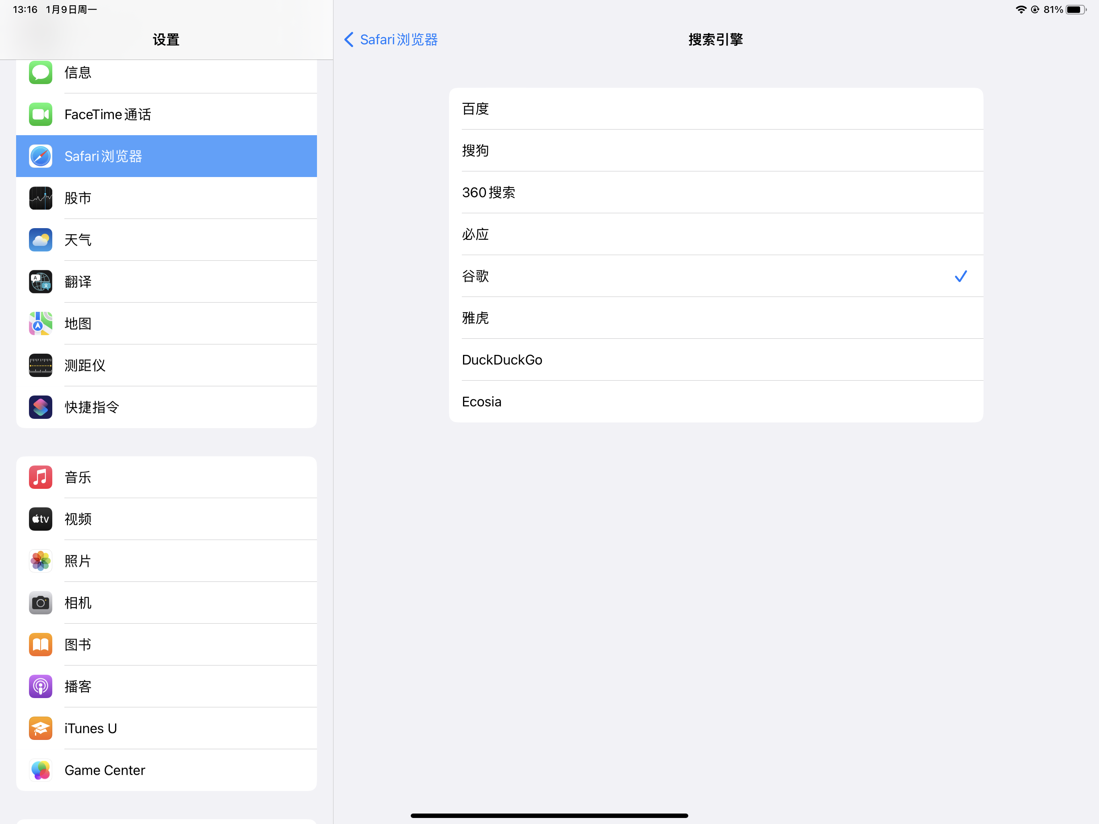1099x824 pixels.
Task: Tap the Photos (照片) flower icon
Action: (x=40, y=561)
